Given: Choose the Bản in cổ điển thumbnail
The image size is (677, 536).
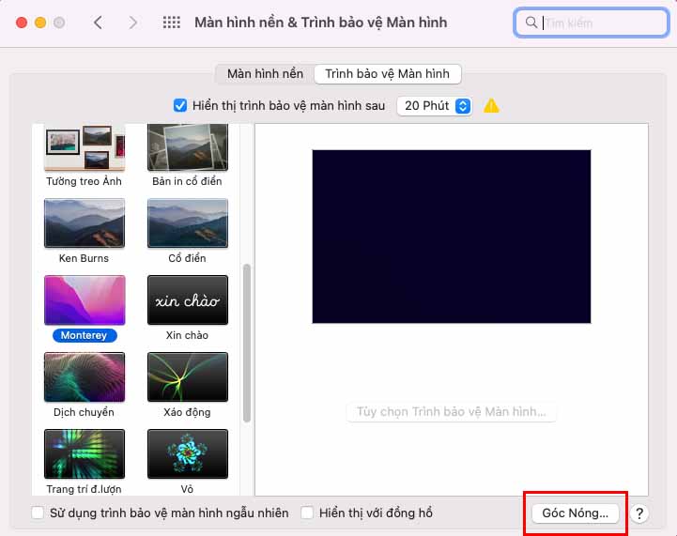Looking at the screenshot, I should pyautogui.click(x=188, y=147).
